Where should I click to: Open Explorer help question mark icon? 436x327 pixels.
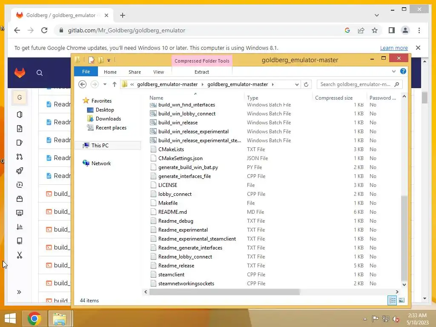(x=403, y=72)
